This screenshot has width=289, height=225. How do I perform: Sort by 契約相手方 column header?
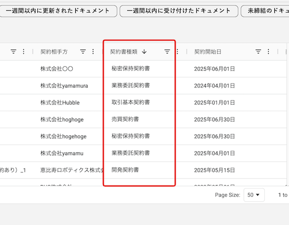click(x=54, y=52)
